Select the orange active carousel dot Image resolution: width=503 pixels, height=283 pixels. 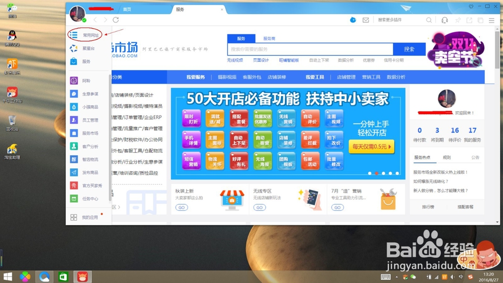(x=377, y=173)
